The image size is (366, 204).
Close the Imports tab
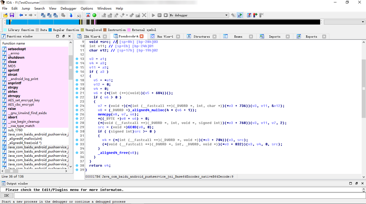pyautogui.click(x=288, y=36)
